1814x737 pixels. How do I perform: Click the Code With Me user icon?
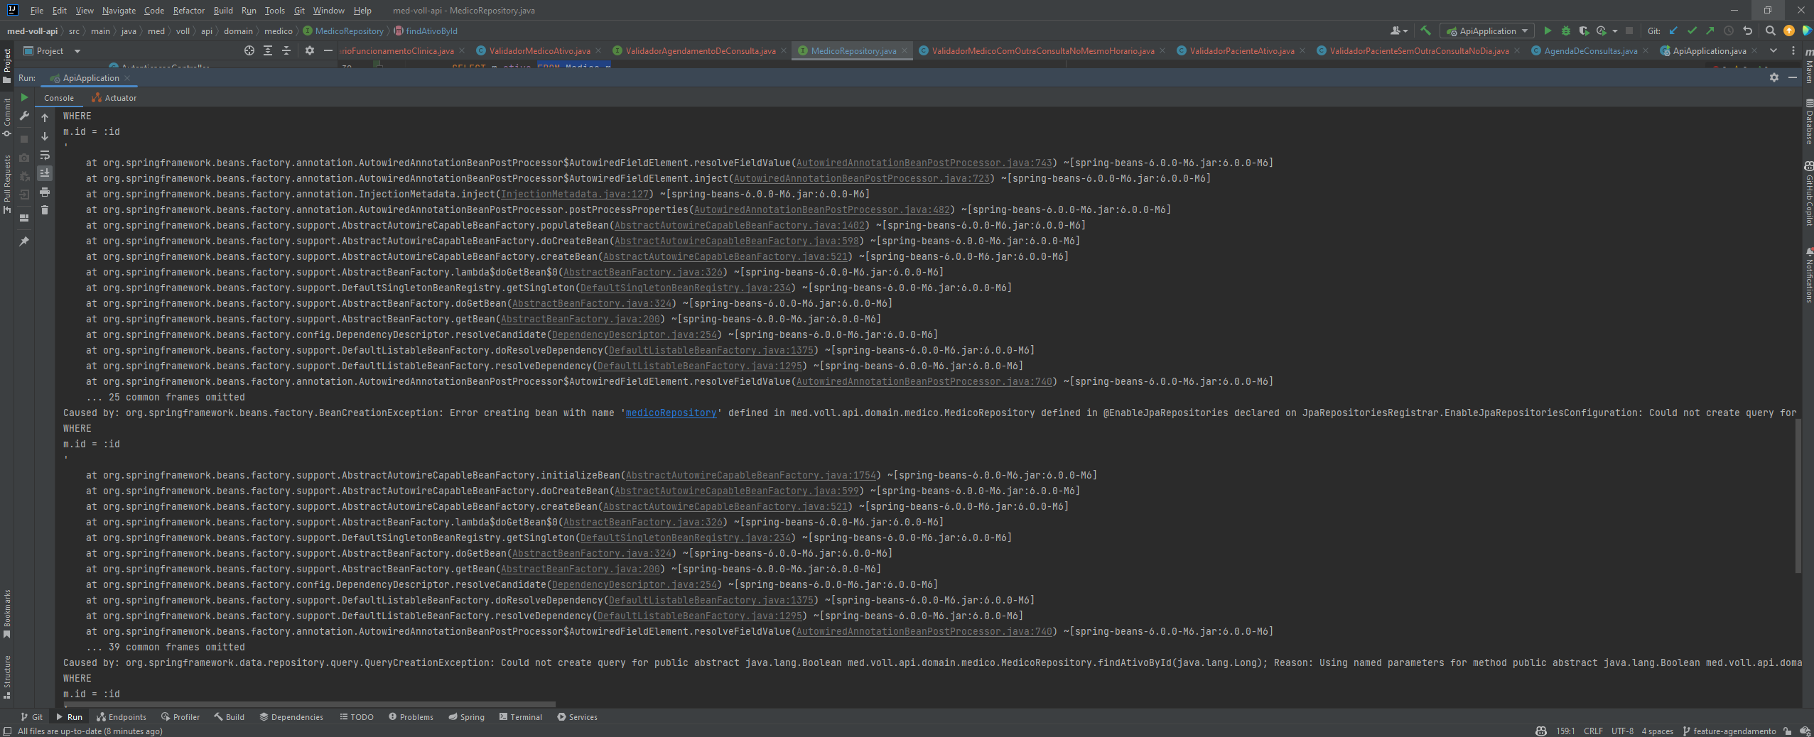point(1398,31)
